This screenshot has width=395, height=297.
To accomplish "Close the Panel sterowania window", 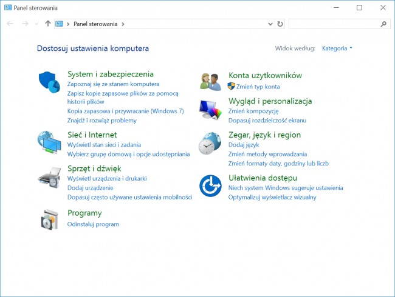I will [x=383, y=7].
